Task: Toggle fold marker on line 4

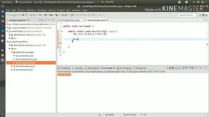Action: (62, 32)
